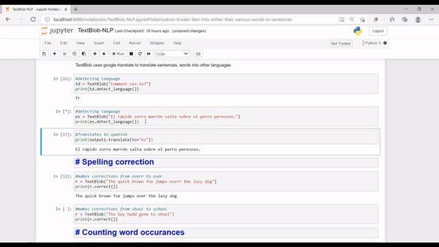Open the browser profile icon
Image resolution: width=439 pixels, height=247 pixels.
click(418, 19)
